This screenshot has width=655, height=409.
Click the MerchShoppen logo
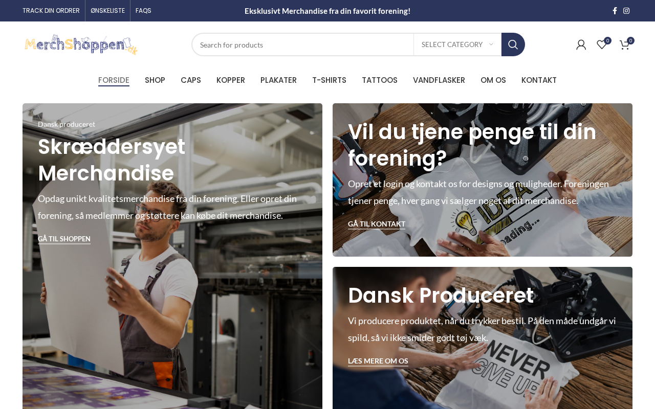point(81,44)
